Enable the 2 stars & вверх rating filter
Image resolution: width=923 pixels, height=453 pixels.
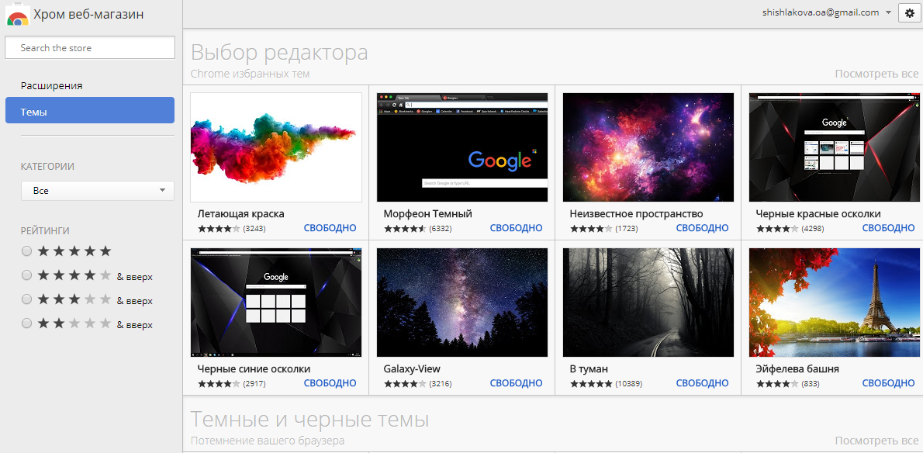26,323
